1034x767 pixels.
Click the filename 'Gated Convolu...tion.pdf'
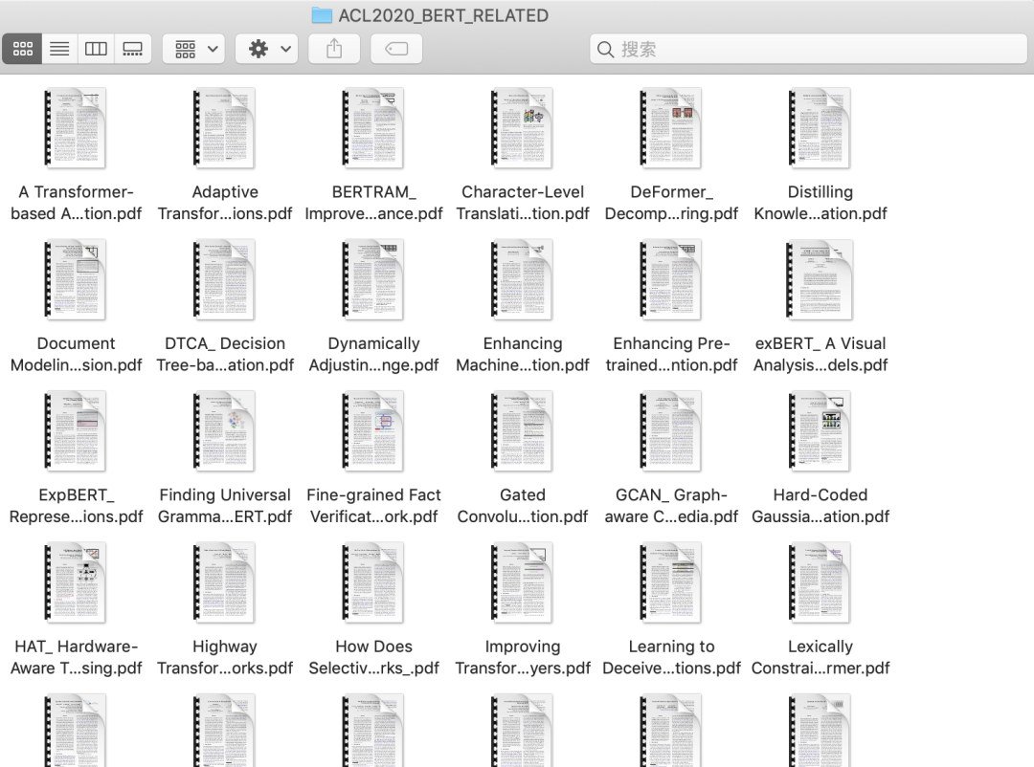(x=523, y=505)
